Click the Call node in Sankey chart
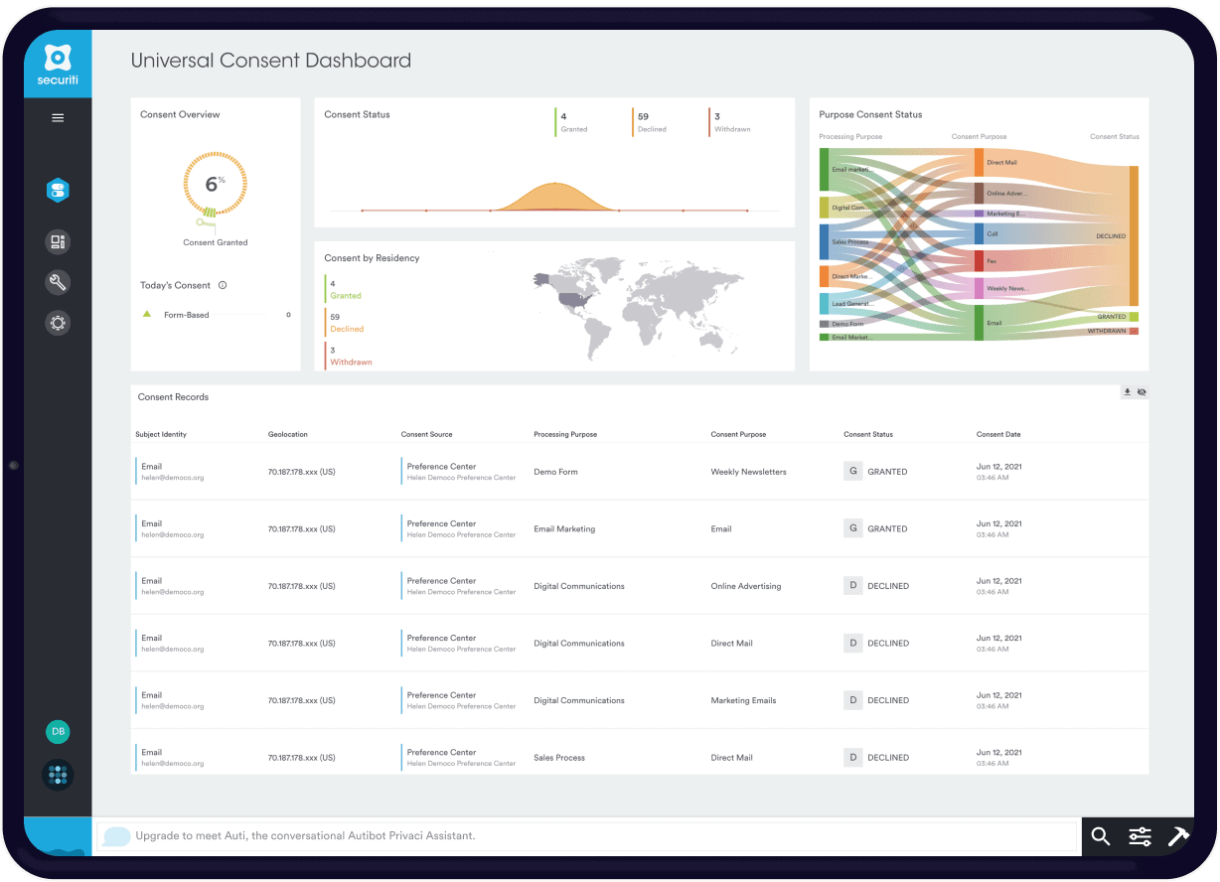The height and width of the screenshot is (882, 1220). tap(979, 233)
